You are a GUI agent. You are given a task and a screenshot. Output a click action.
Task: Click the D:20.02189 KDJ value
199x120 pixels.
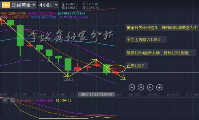[44, 101]
